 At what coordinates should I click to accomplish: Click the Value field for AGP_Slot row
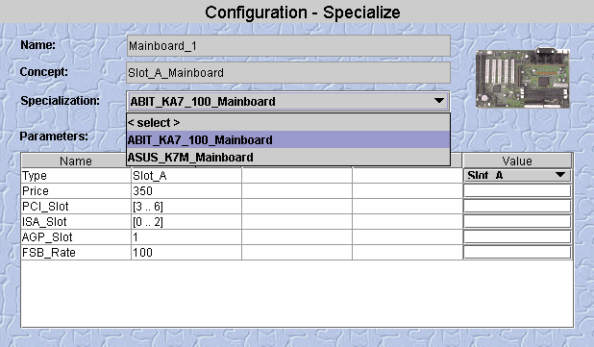517,237
